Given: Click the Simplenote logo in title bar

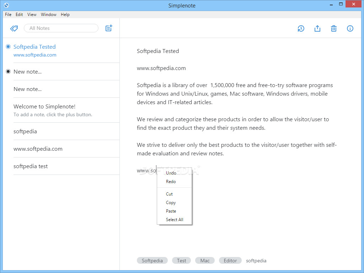Looking at the screenshot, I should 6,5.
